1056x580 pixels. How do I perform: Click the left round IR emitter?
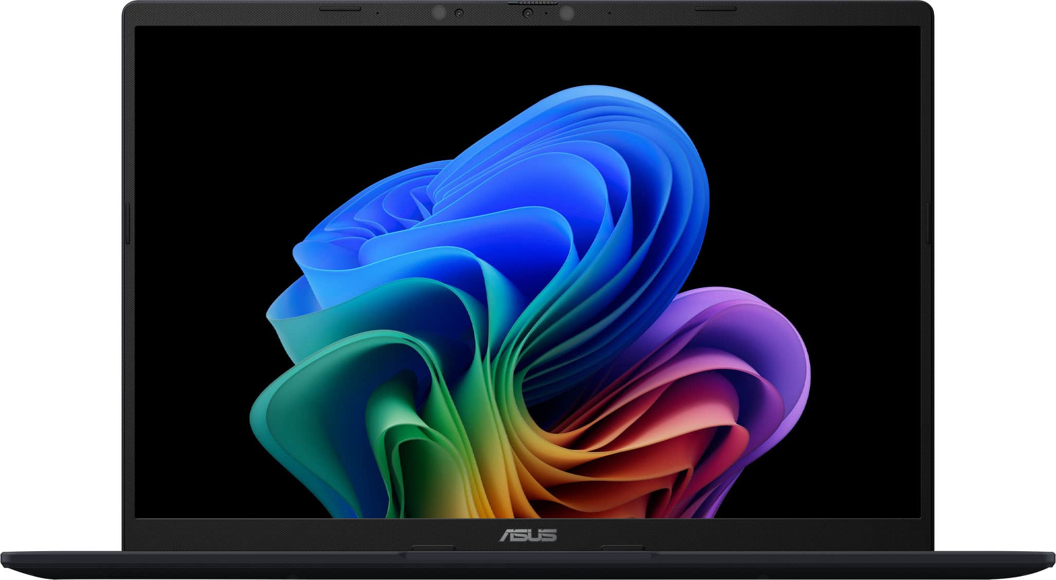[x=439, y=13]
